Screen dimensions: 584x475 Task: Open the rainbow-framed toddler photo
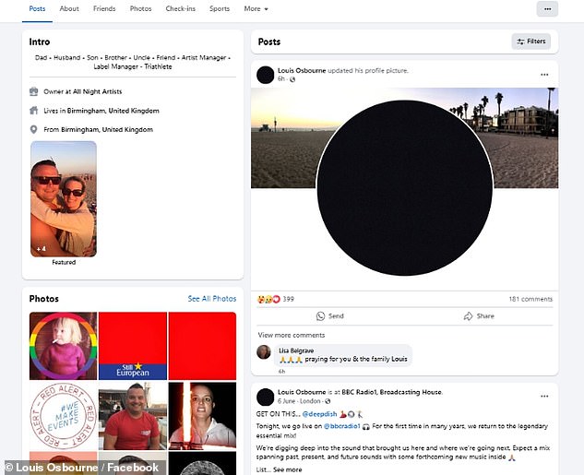tap(63, 346)
